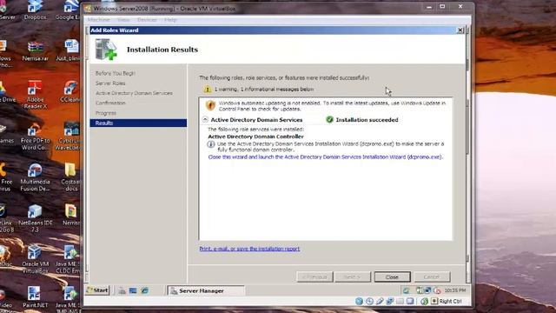This screenshot has height=313, width=556.
Task: Open the Nemsa.rar archive on desktop
Action: [x=35, y=50]
